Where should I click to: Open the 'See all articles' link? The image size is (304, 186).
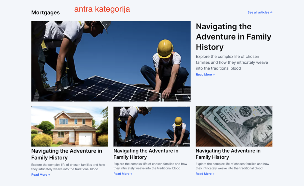click(x=260, y=12)
